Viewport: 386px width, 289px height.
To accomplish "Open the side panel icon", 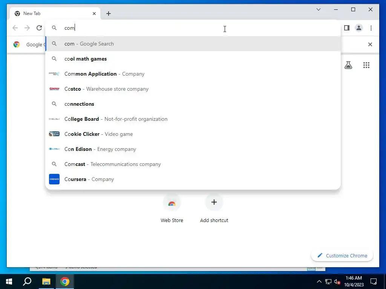I will (347, 28).
